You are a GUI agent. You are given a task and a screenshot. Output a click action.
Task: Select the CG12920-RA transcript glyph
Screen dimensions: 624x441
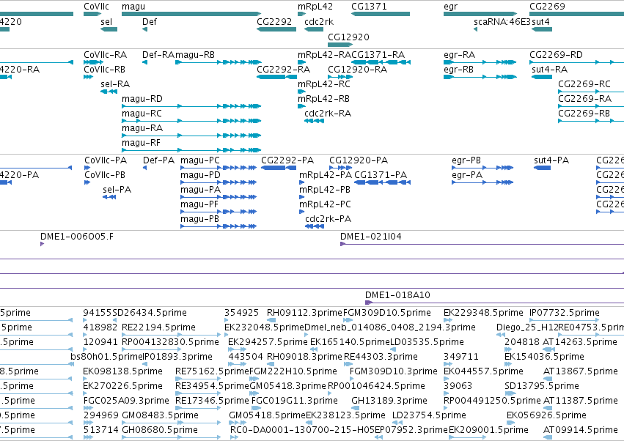click(x=341, y=77)
